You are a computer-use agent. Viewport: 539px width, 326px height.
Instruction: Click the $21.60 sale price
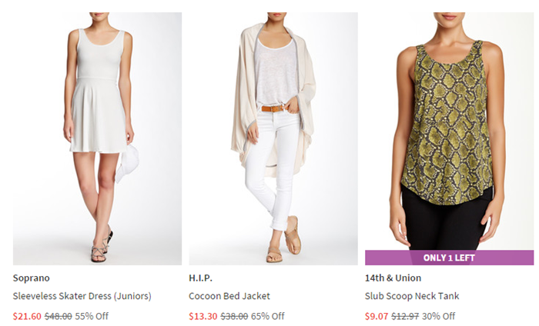tap(27, 316)
